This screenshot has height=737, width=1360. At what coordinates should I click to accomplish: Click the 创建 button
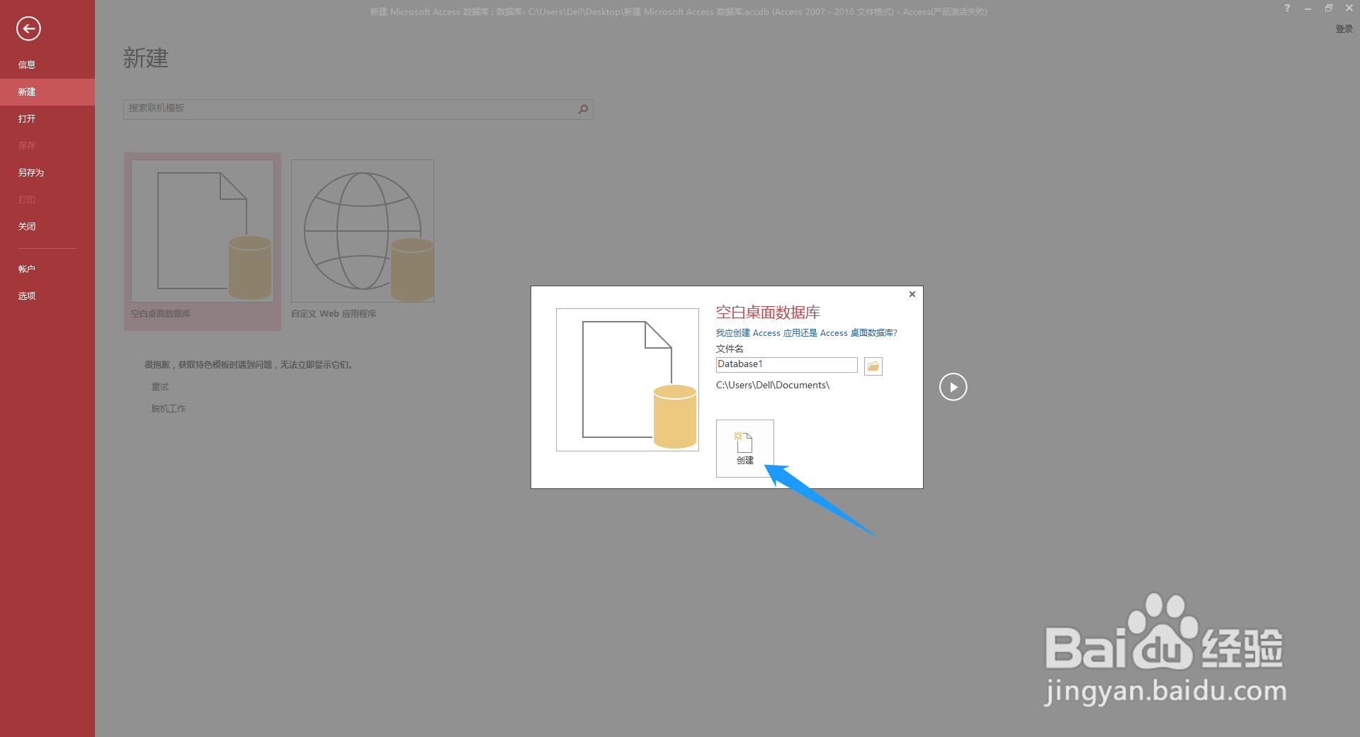coord(745,448)
